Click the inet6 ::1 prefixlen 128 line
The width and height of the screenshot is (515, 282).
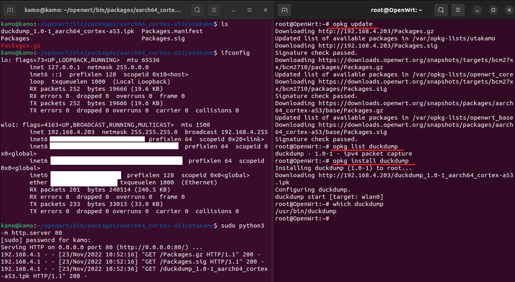click(109, 74)
